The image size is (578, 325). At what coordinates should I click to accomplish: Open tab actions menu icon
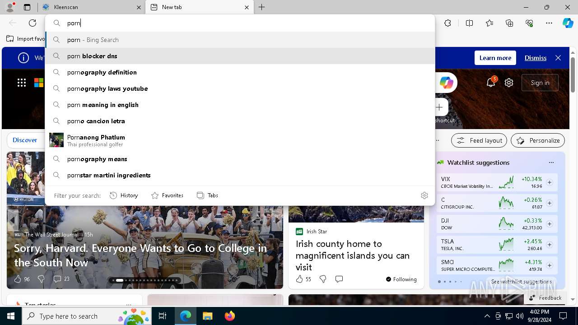tap(27, 7)
